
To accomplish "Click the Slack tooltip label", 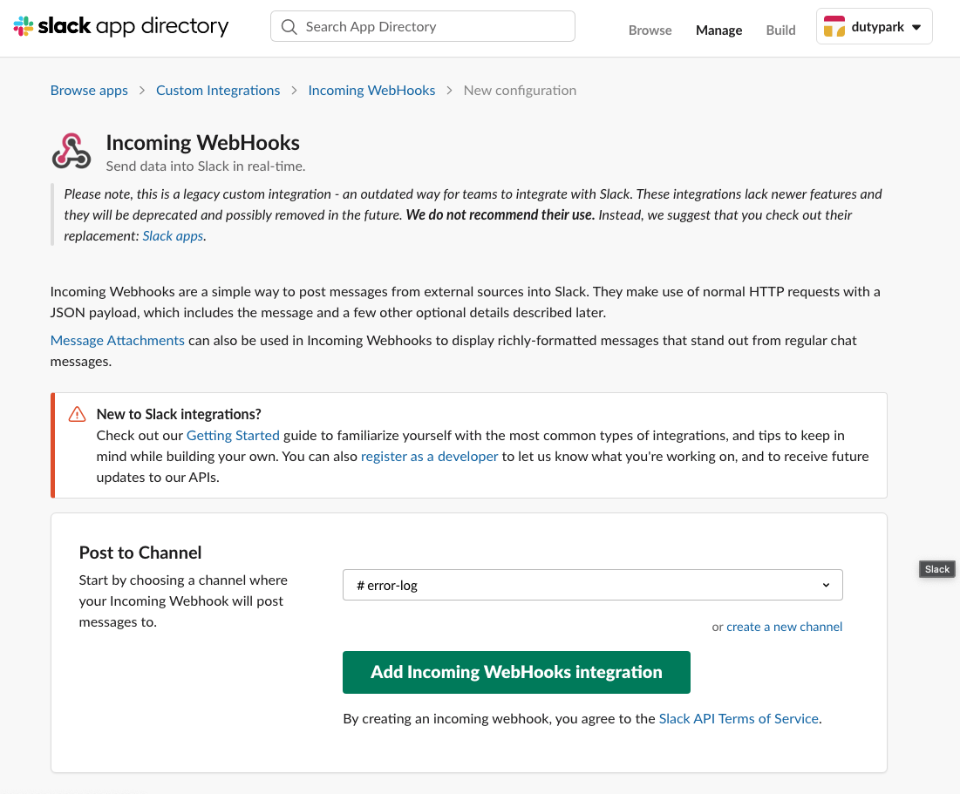I will [x=936, y=569].
